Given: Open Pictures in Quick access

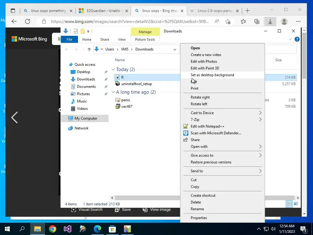Looking at the screenshot, I should click(83, 94).
